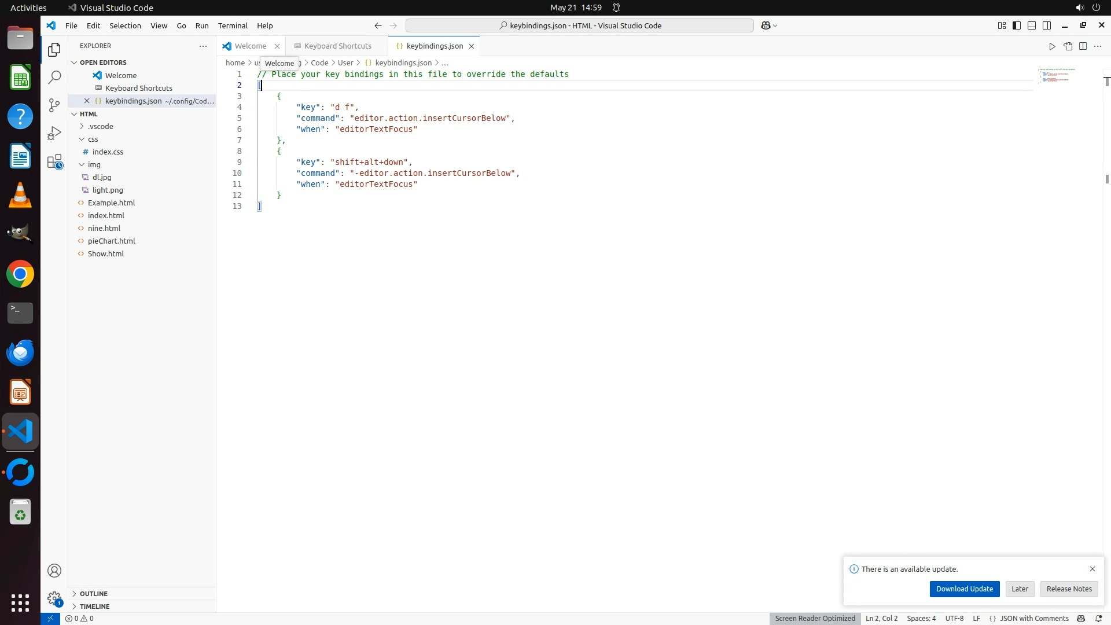The width and height of the screenshot is (1111, 625).
Task: Toggle the Panel layout button
Action: [1032, 25]
